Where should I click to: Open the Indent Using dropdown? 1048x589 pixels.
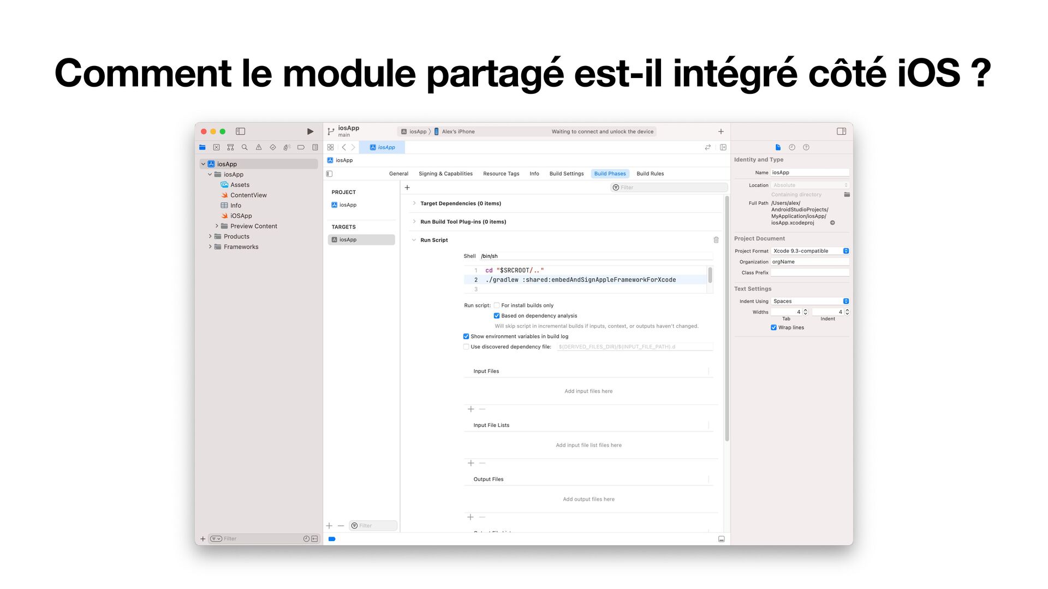pos(810,301)
